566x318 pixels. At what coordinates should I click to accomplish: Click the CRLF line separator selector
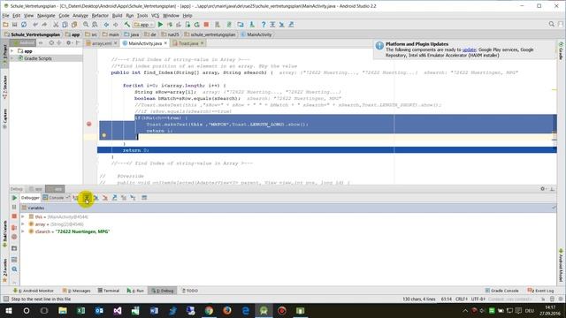point(462,299)
